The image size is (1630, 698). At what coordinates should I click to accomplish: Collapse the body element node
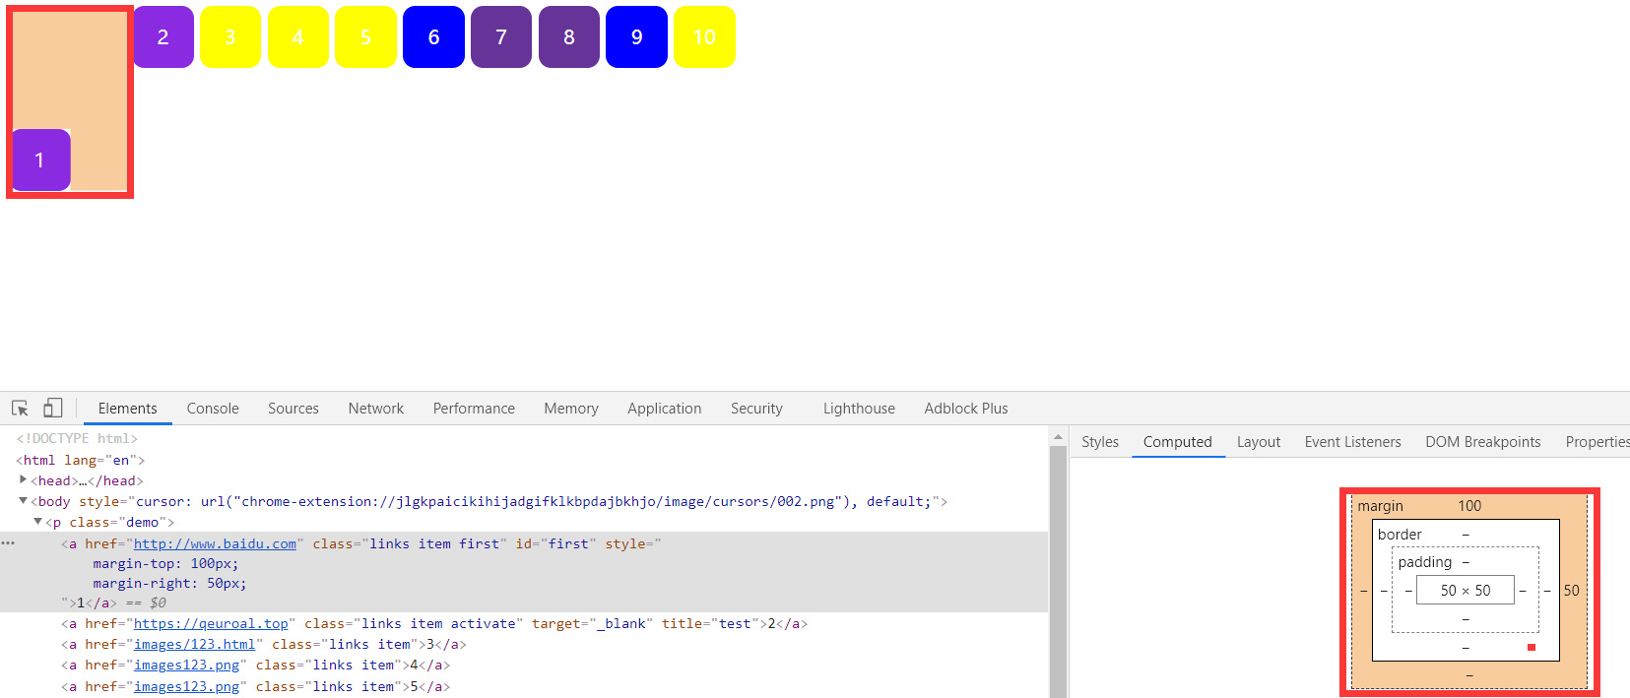tap(23, 501)
